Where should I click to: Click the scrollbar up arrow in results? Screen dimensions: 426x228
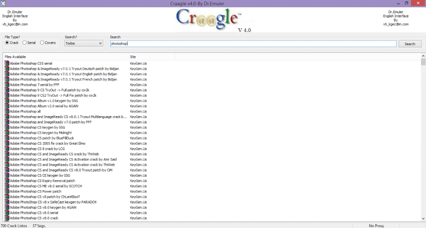423,56
